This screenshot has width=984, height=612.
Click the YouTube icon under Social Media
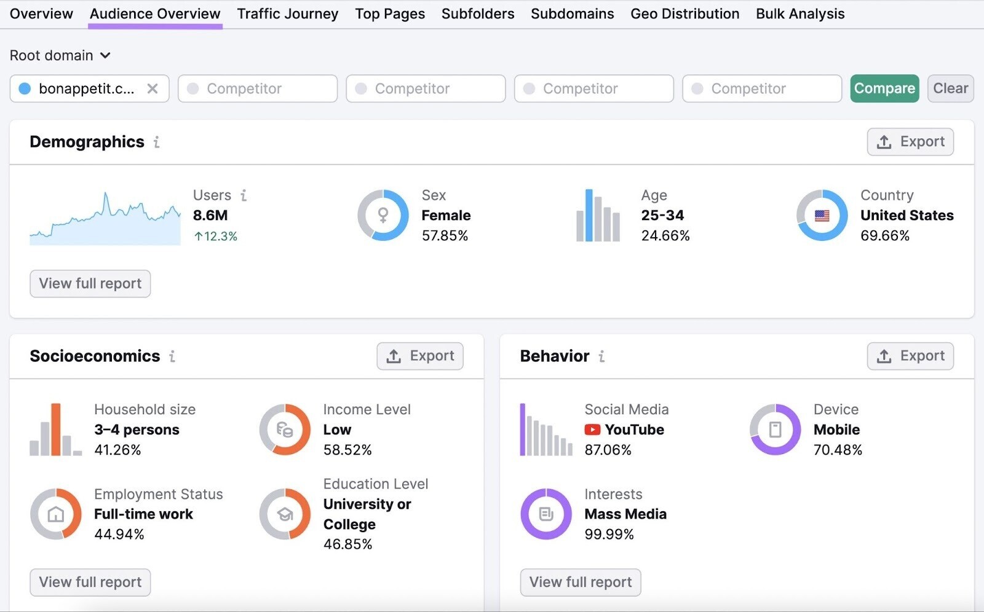tap(592, 430)
